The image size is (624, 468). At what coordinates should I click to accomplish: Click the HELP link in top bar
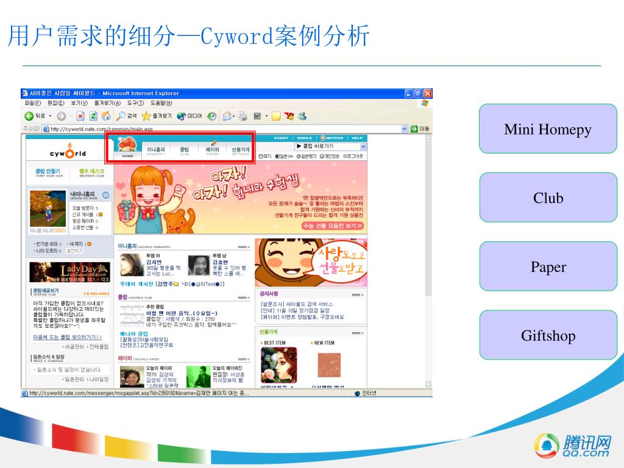pos(357,138)
